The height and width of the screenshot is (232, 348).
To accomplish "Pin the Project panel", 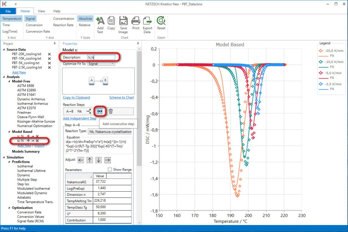I will tap(55, 44).
